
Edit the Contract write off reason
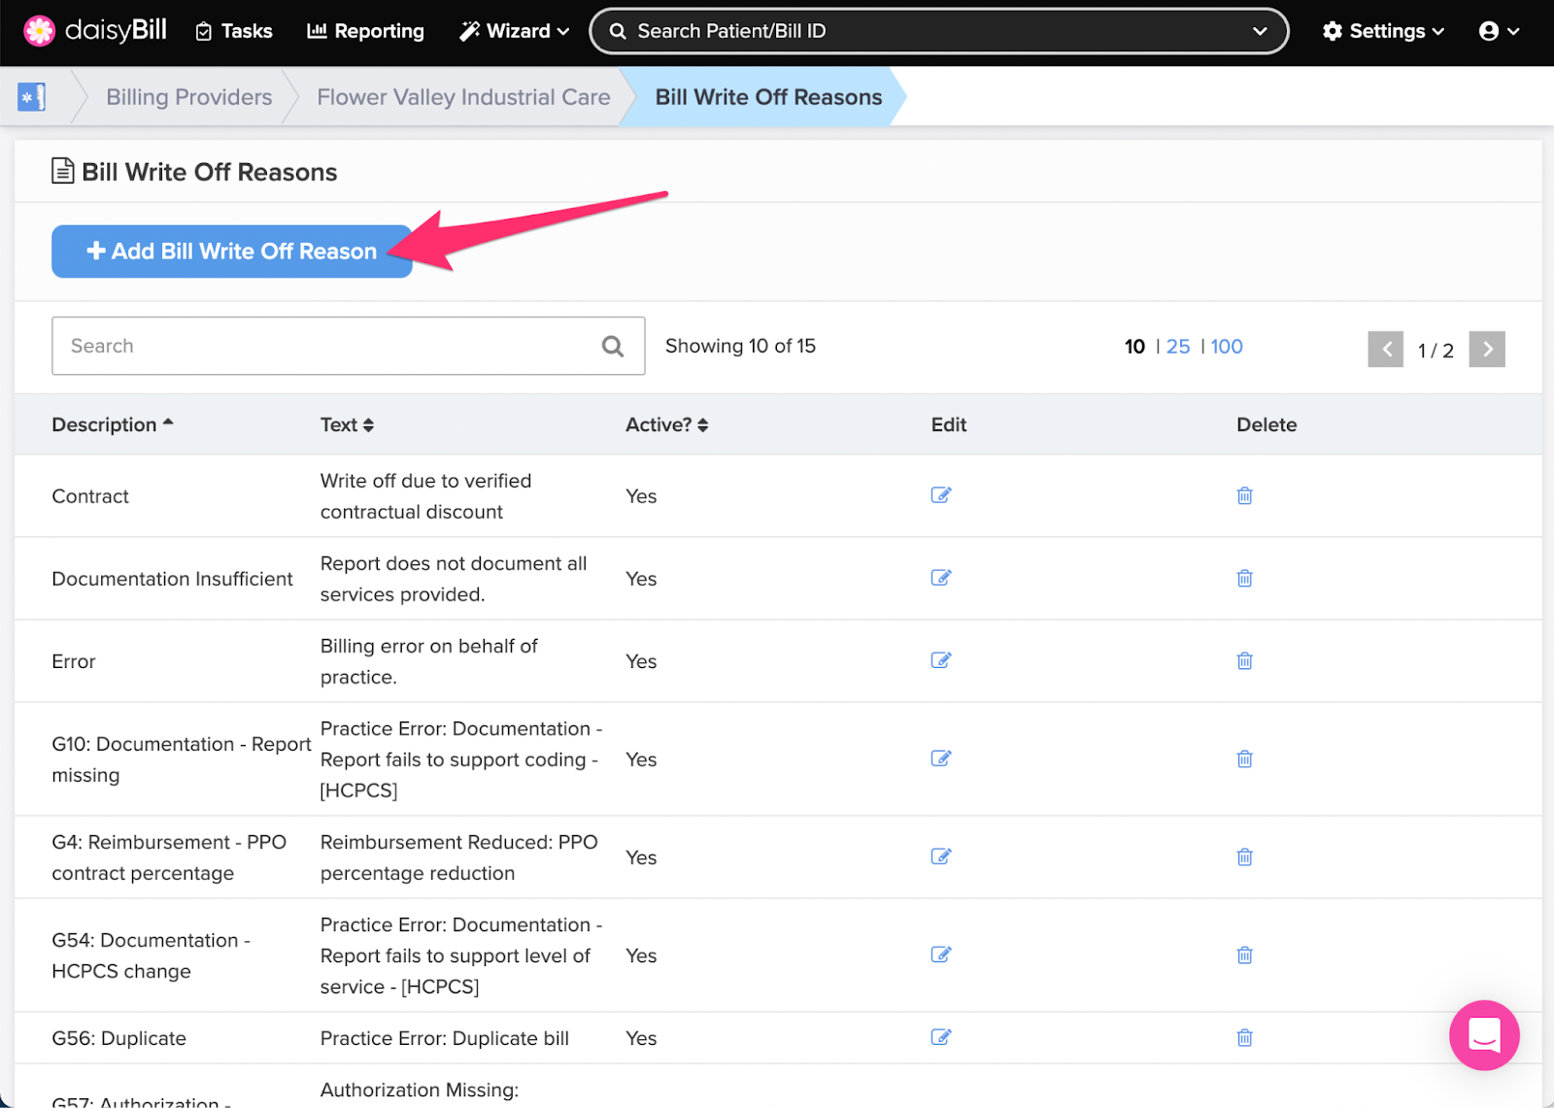pos(940,495)
